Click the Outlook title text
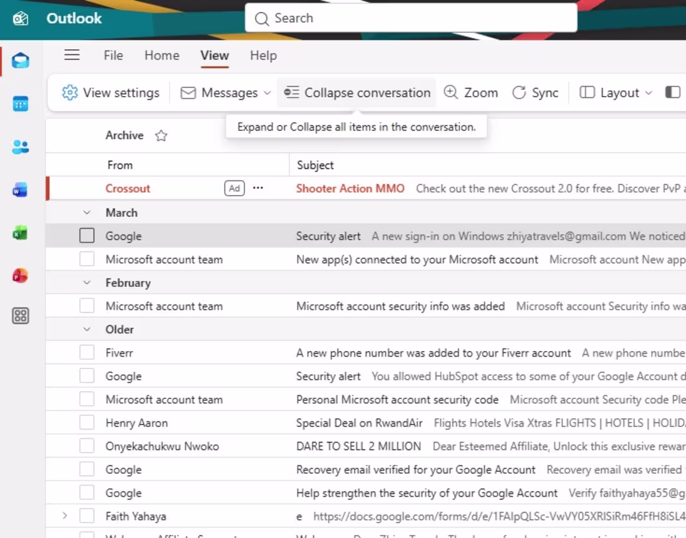This screenshot has width=686, height=538. 74,18
